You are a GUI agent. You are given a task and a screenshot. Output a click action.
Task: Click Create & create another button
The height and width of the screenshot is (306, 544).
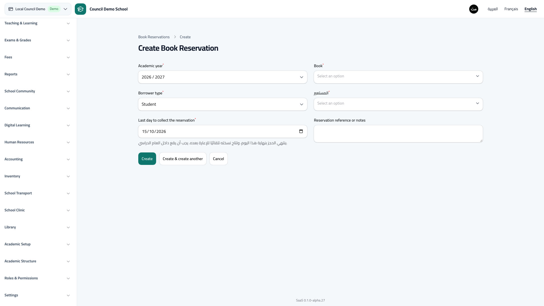183,159
